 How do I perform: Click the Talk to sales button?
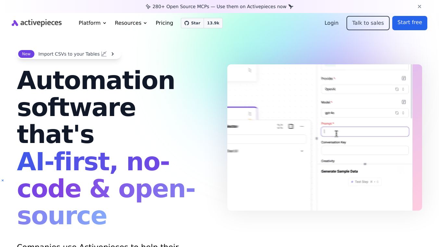(368, 23)
